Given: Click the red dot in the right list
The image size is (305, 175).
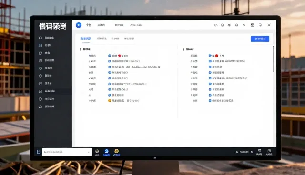Looking at the screenshot, I should pos(217,56).
